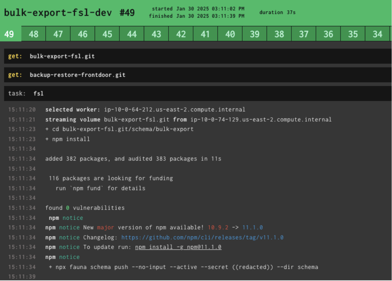Image resolution: width=392 pixels, height=281 pixels.
Task: Click the 'run npm fund for details' line
Action: (x=101, y=188)
